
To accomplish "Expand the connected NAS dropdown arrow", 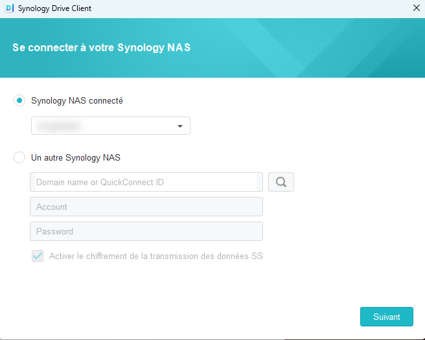I will (x=179, y=126).
